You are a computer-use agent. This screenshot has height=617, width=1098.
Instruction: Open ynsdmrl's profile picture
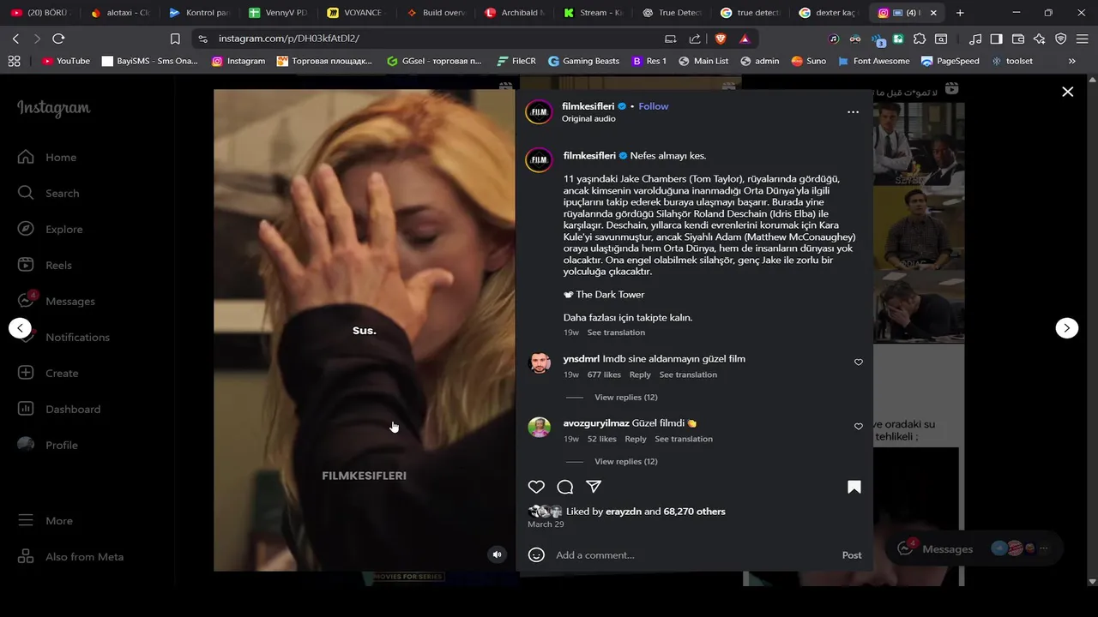540,363
